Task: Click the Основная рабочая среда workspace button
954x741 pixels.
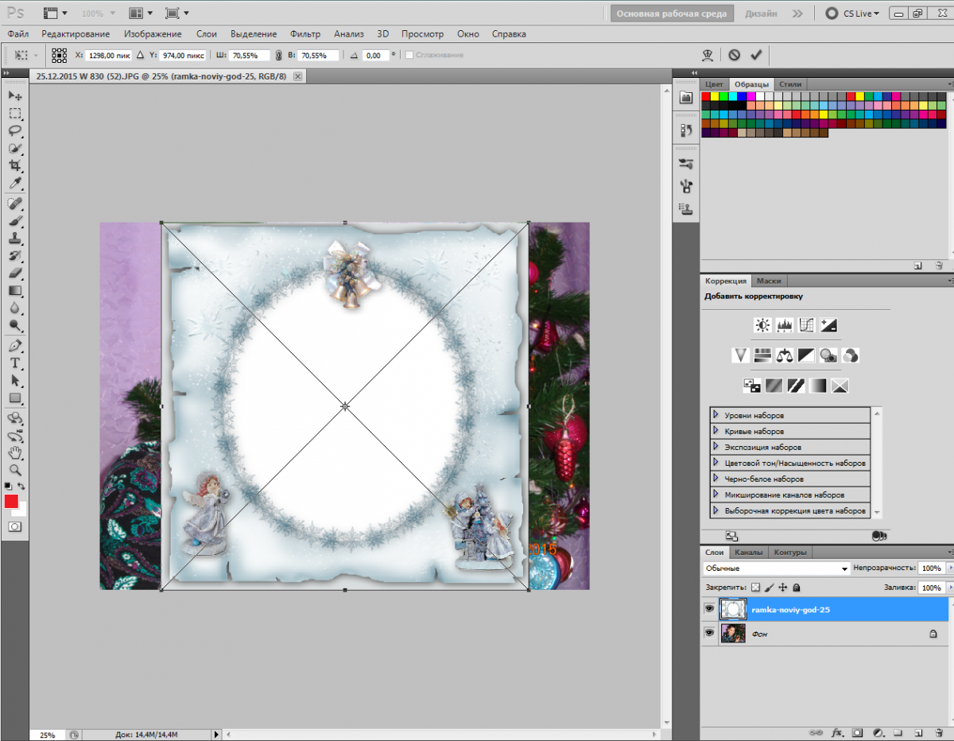Action: (x=673, y=14)
